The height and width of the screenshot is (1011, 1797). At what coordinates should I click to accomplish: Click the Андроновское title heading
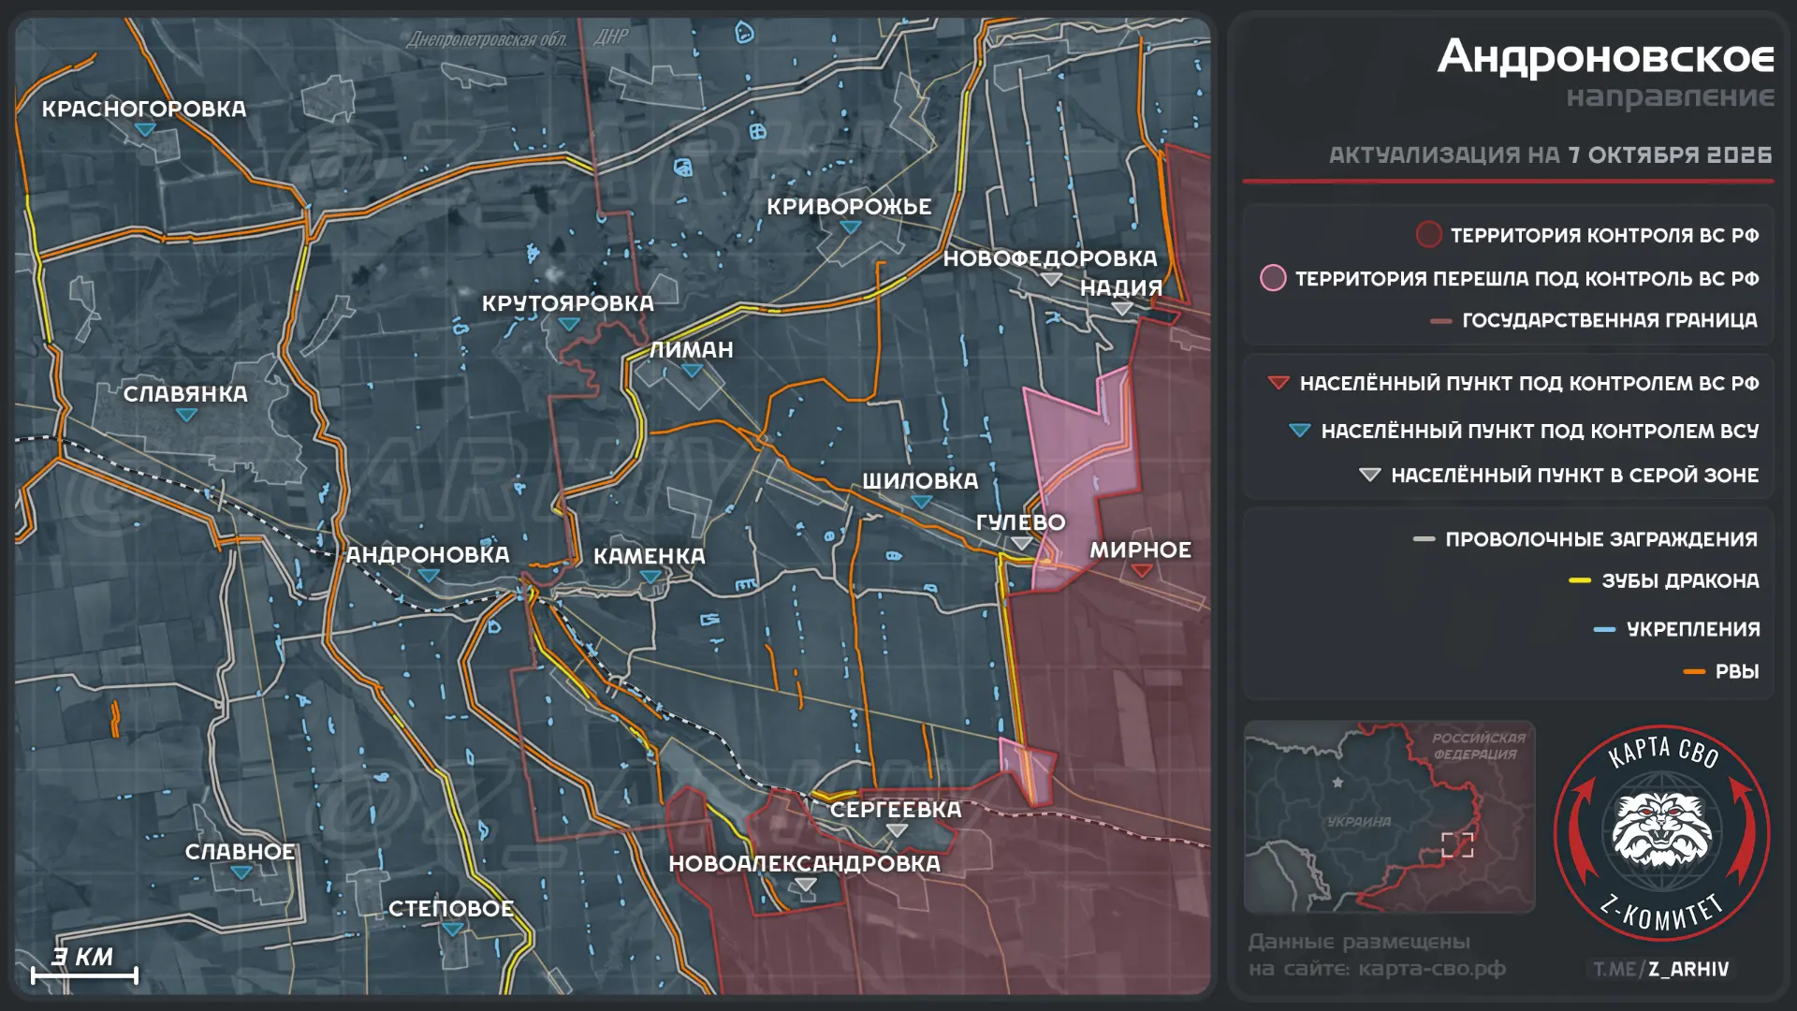pyautogui.click(x=1605, y=57)
